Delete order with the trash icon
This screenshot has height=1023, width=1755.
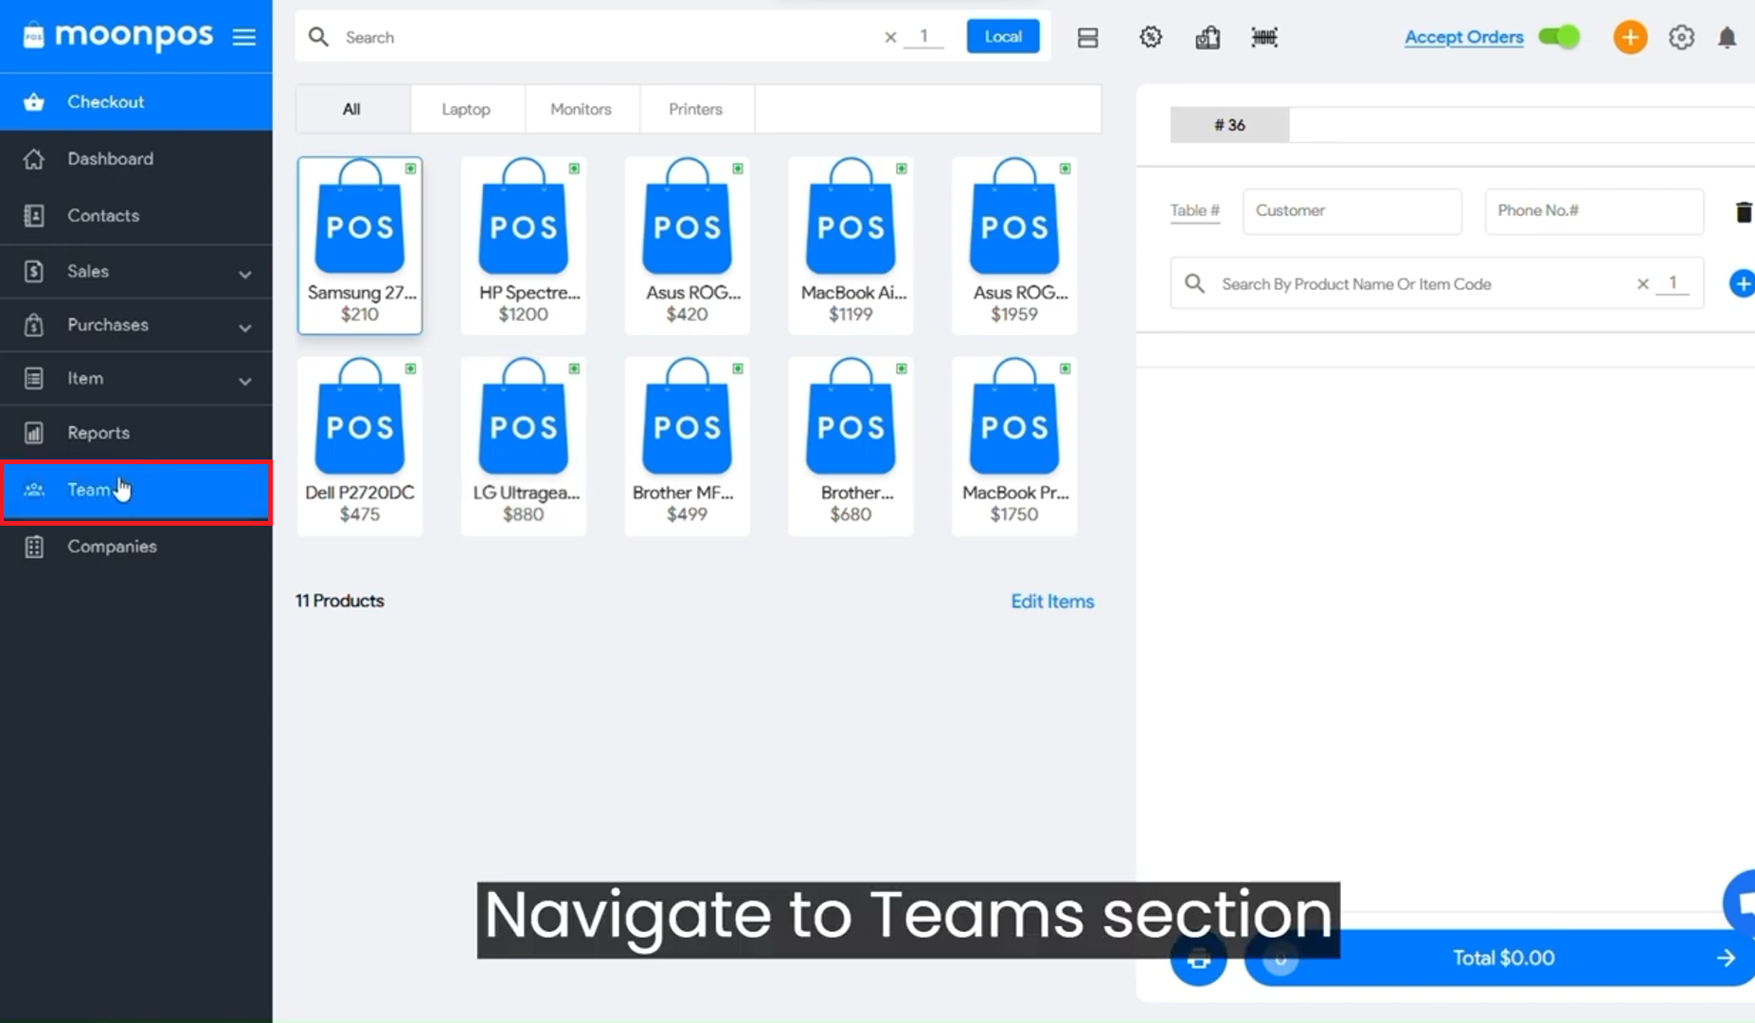(x=1743, y=212)
